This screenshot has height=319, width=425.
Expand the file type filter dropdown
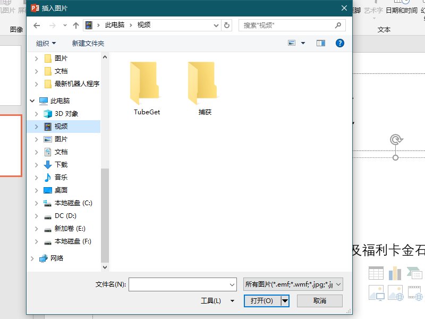point(338,284)
